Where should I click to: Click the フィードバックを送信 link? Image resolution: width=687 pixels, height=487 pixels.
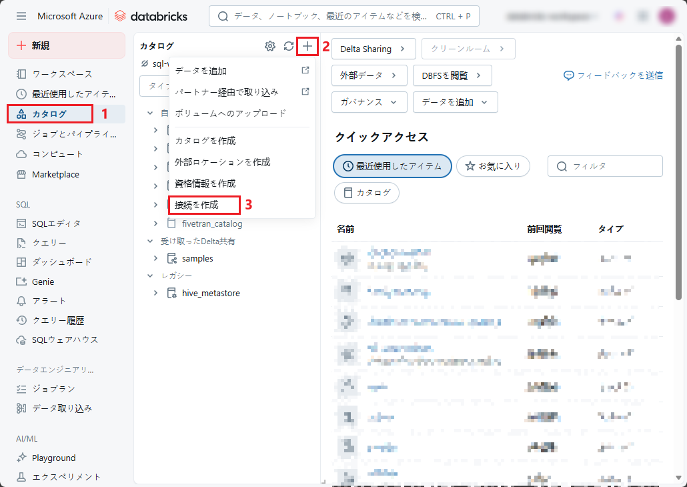pos(613,75)
